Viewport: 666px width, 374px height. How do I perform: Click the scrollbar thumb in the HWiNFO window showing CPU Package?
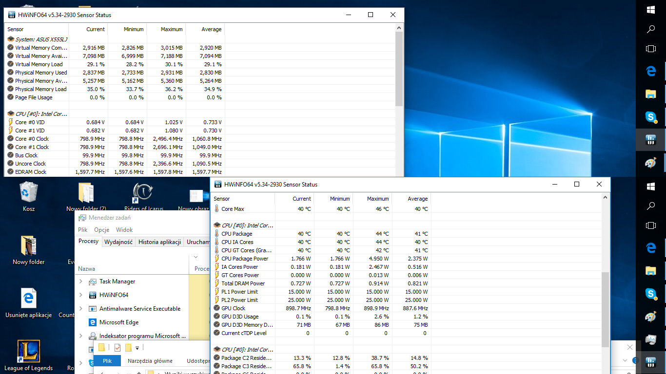coord(606,309)
